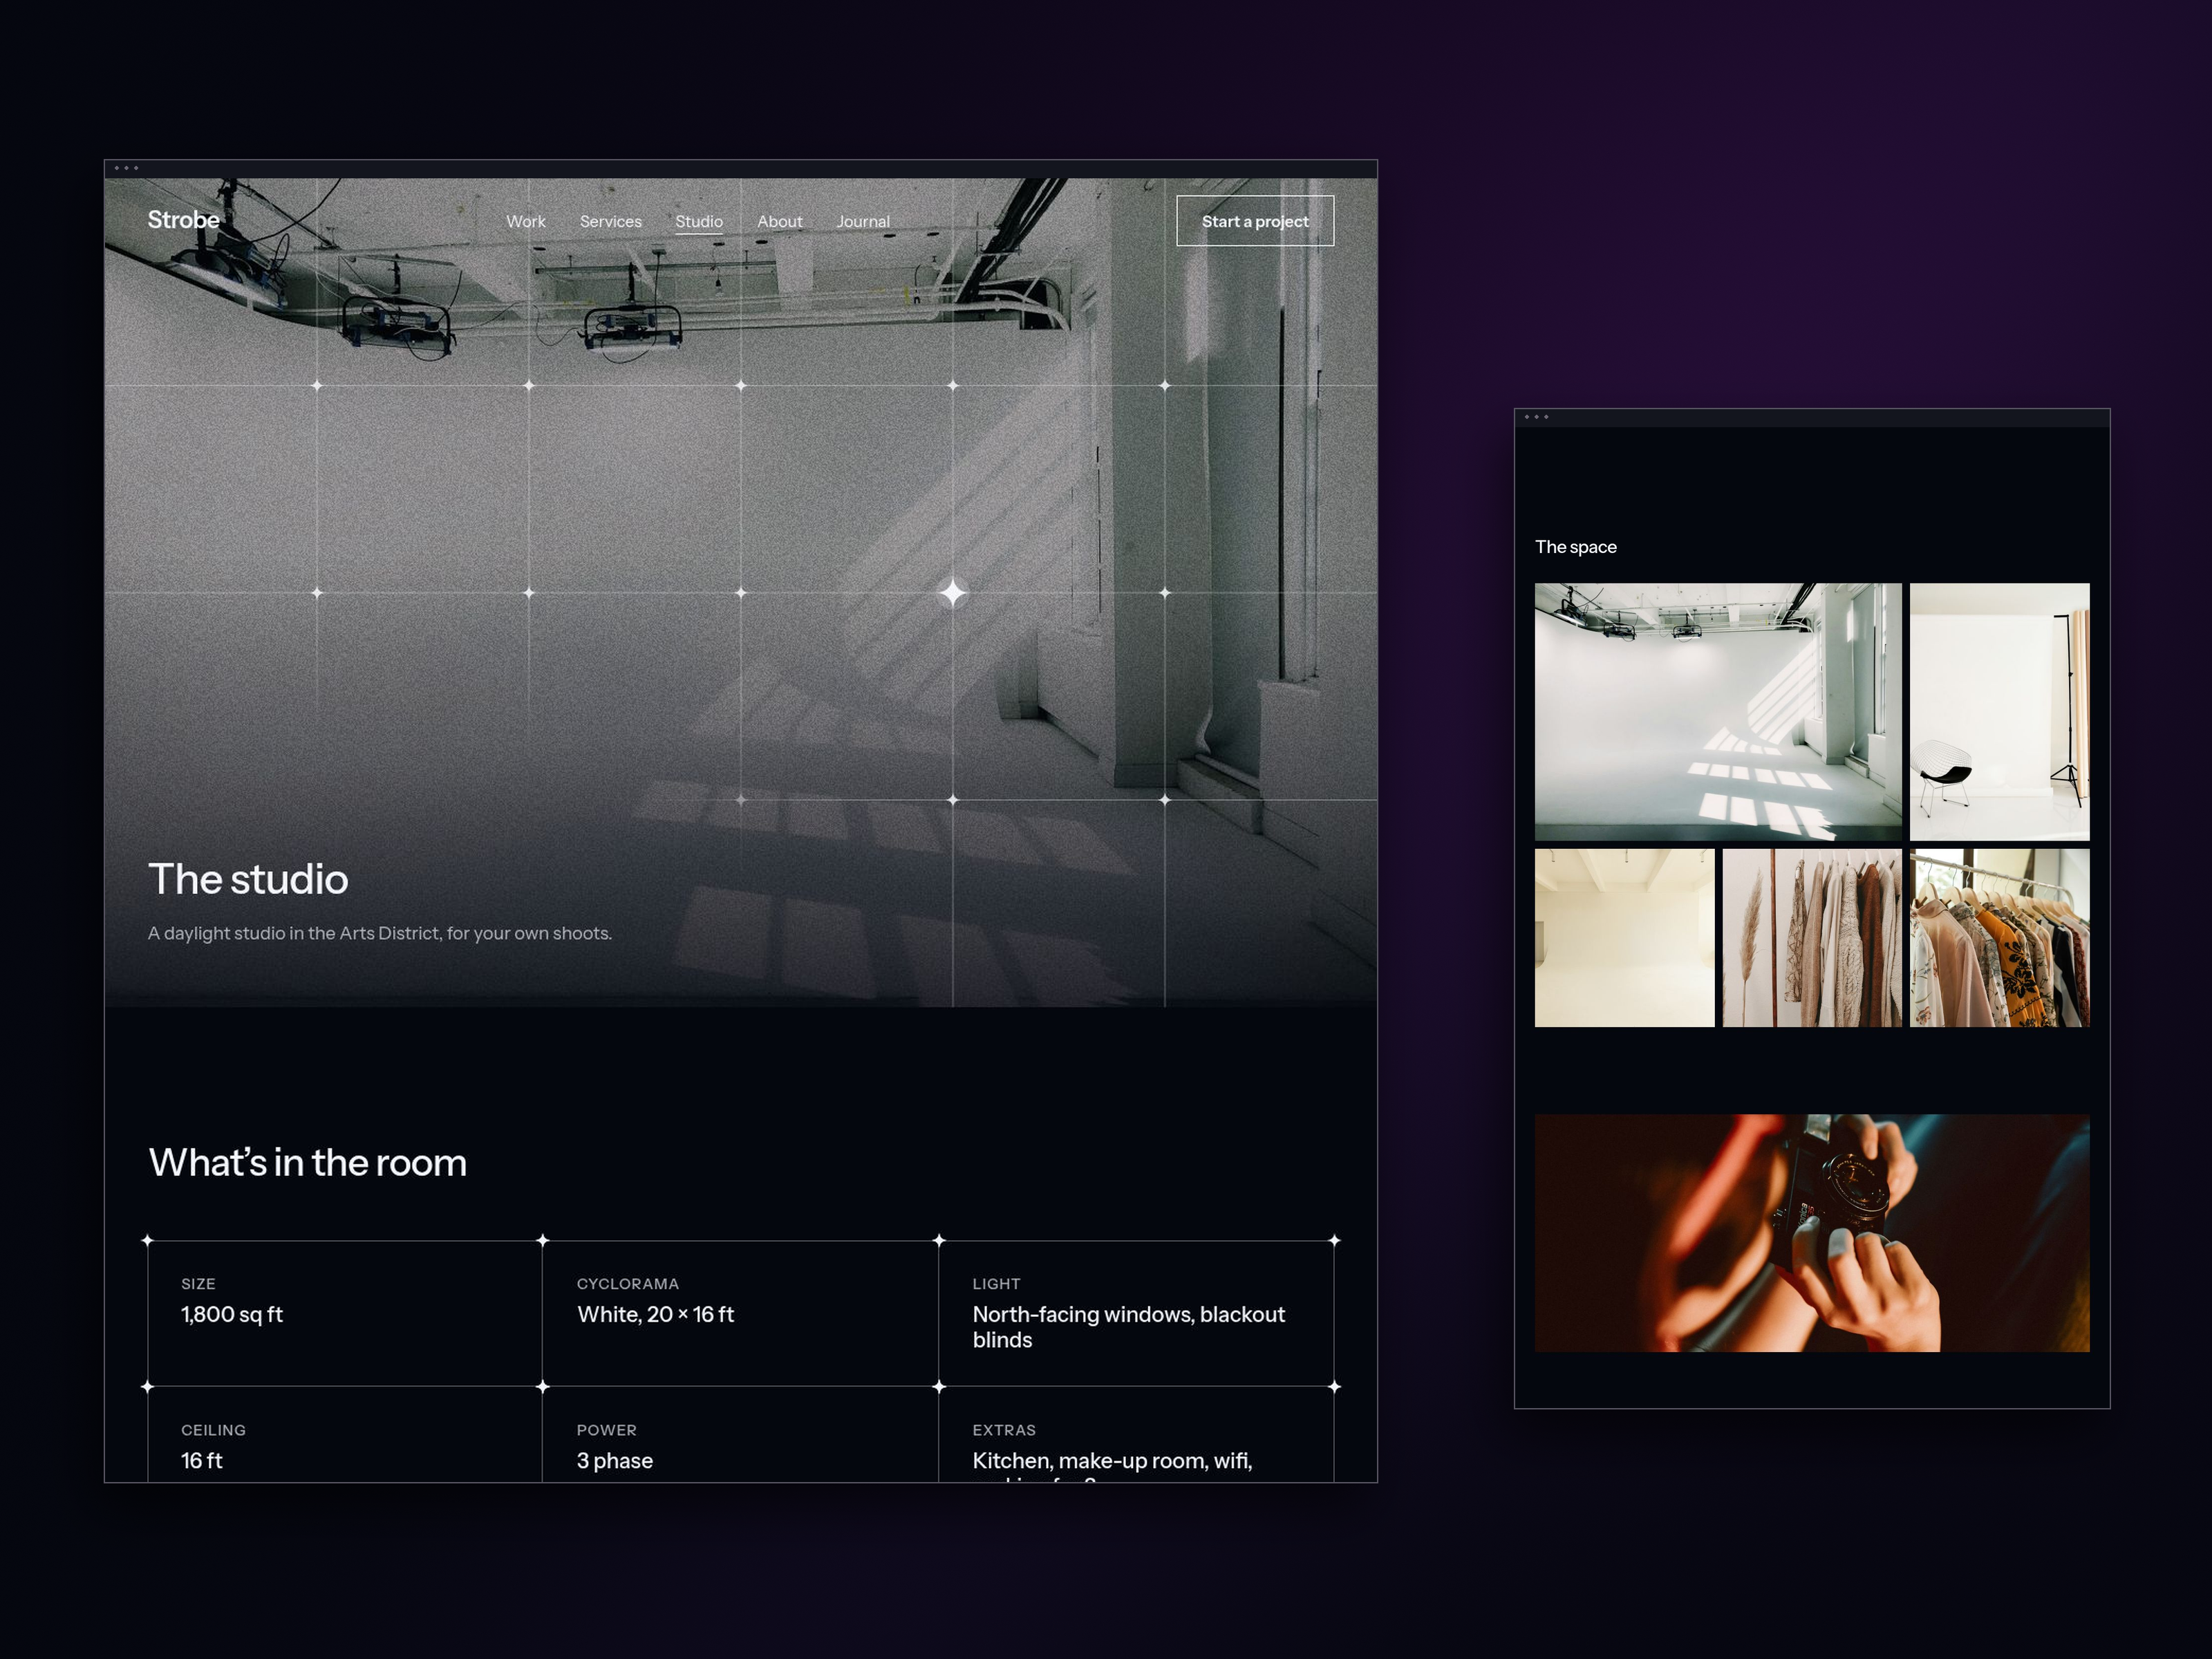
Task: Open the Work nav link
Action: 526,222
